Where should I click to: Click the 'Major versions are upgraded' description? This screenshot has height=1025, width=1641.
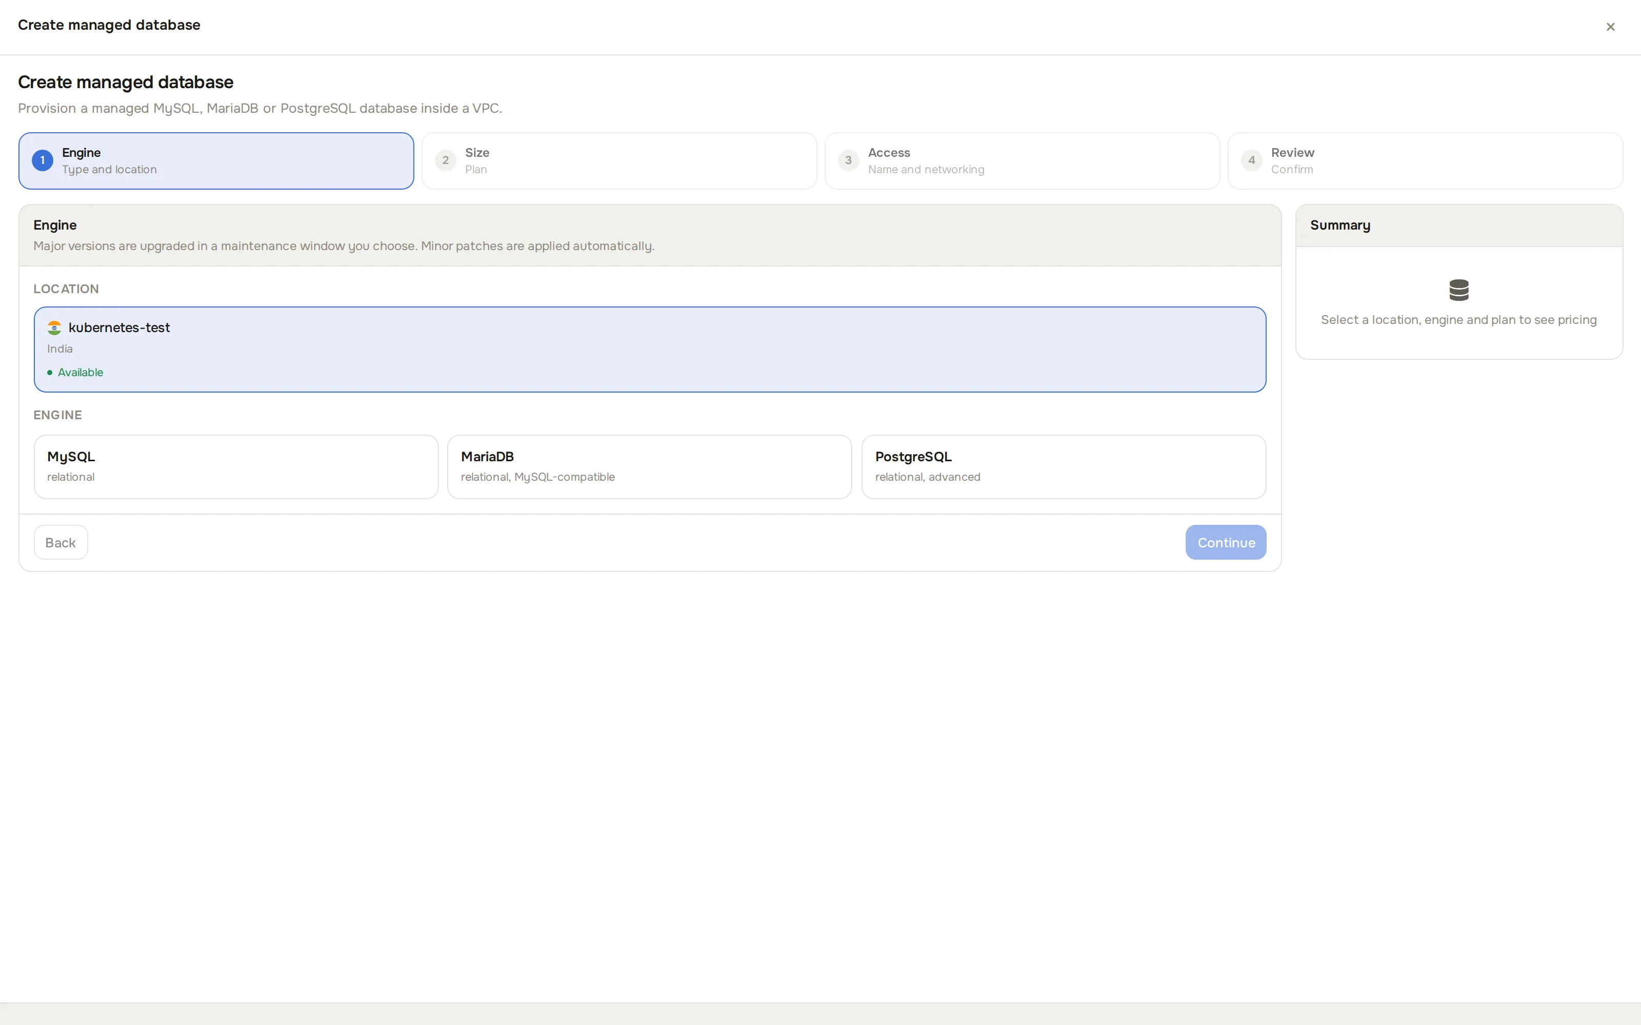344,246
